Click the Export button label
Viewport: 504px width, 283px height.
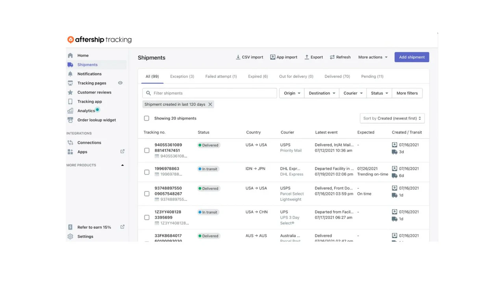[317, 57]
